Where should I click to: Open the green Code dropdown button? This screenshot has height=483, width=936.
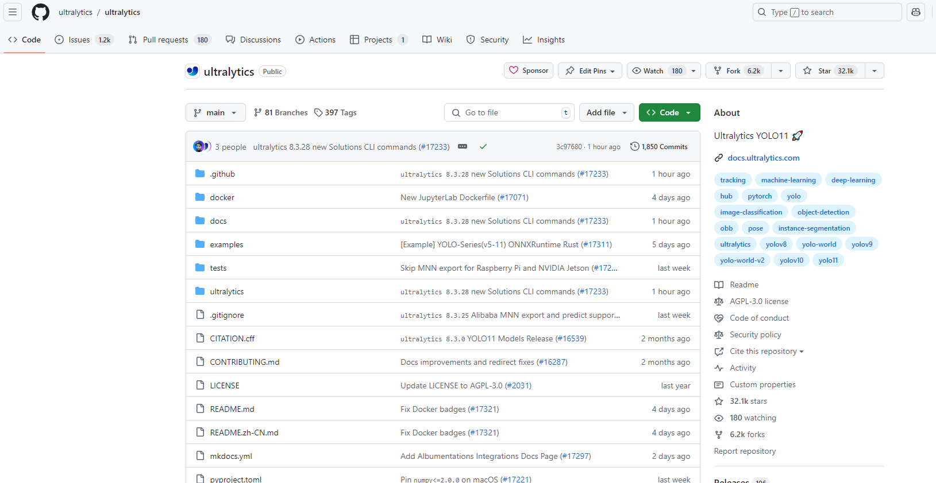pyautogui.click(x=669, y=112)
